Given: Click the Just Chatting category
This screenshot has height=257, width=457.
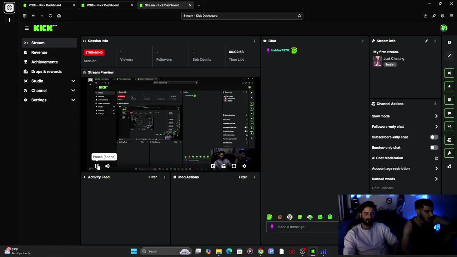Looking at the screenshot, I should click(x=394, y=59).
